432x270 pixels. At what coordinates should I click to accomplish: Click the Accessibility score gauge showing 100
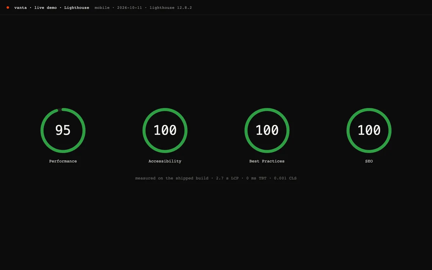[x=165, y=130]
